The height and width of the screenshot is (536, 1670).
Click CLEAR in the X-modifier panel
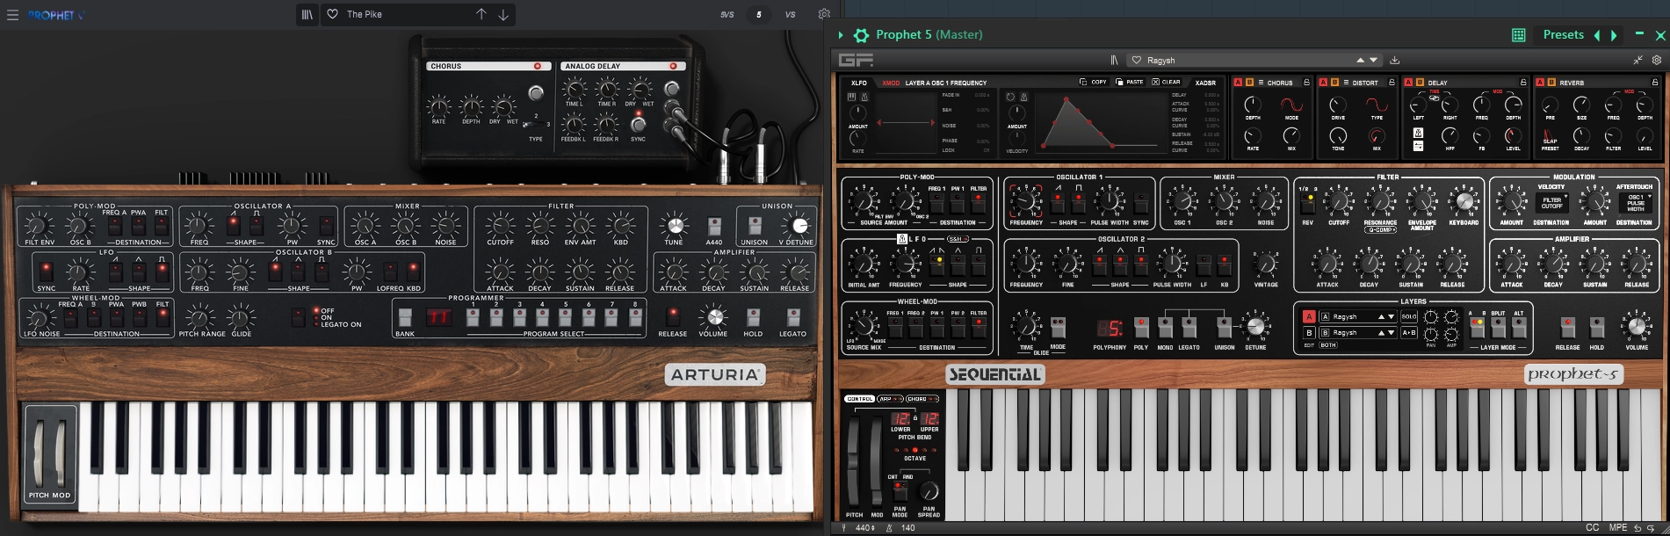[1167, 82]
